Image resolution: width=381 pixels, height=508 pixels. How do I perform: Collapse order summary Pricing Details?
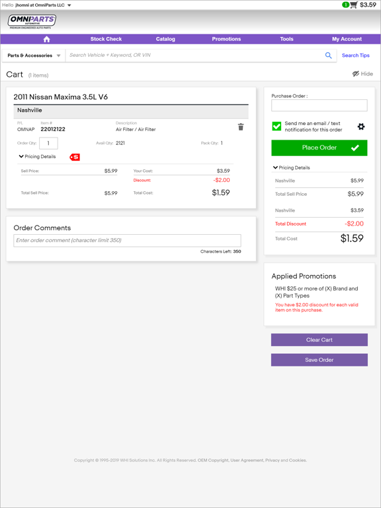[291, 167]
